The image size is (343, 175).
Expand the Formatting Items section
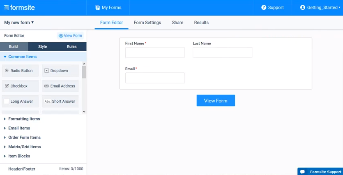[24, 119]
